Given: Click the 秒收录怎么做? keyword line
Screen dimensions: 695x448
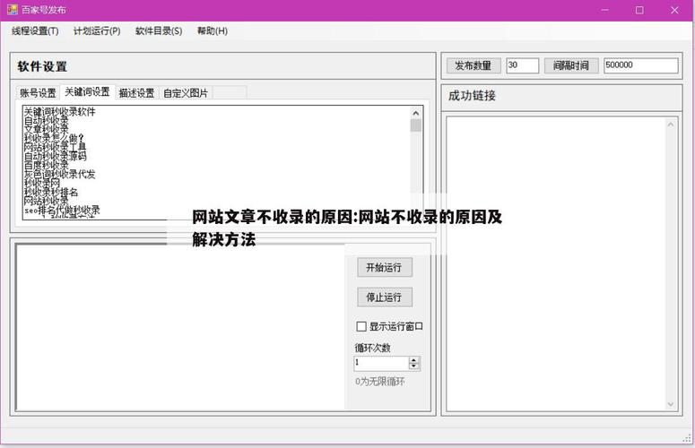Looking at the screenshot, I should [x=54, y=138].
